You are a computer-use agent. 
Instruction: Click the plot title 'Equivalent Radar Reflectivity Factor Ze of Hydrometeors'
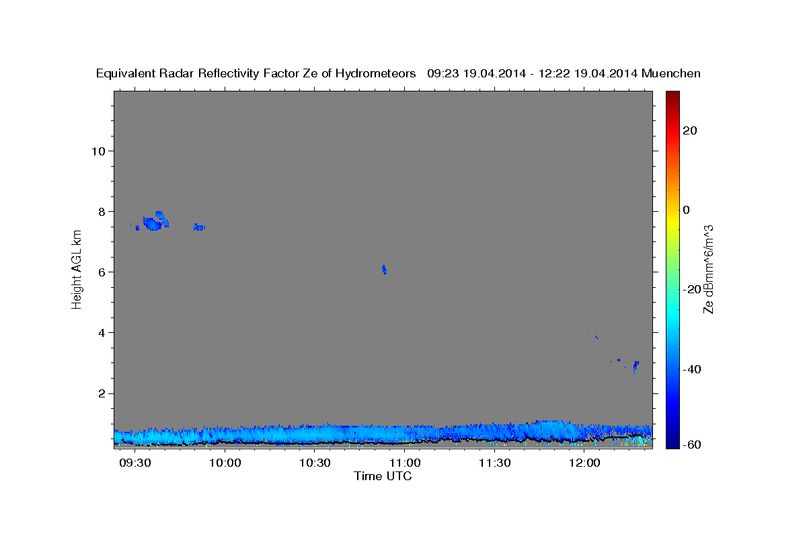click(x=256, y=74)
